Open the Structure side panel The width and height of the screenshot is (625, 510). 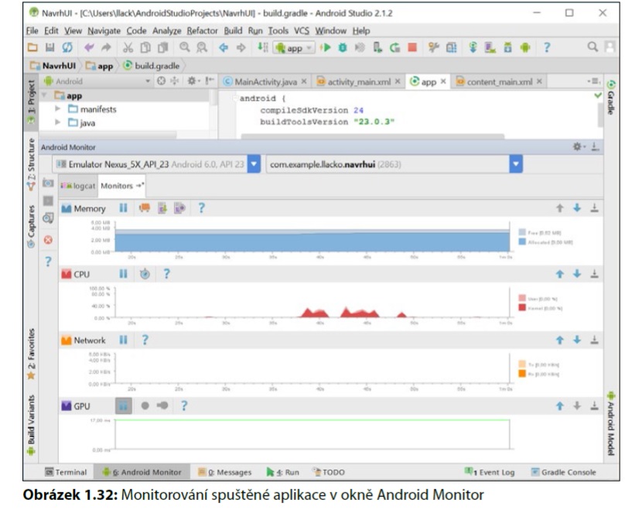[32, 165]
